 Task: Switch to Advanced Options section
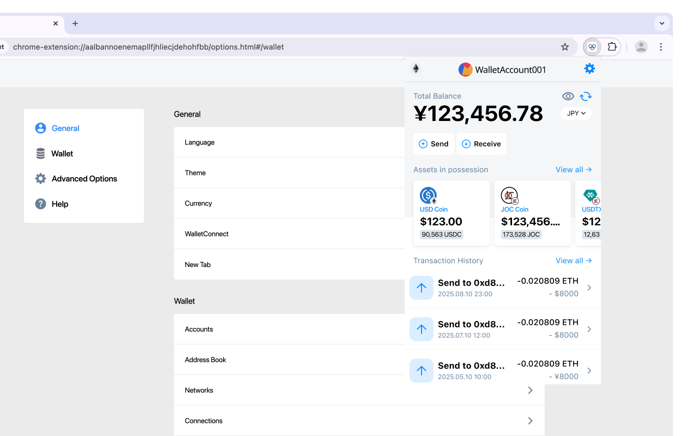click(84, 178)
